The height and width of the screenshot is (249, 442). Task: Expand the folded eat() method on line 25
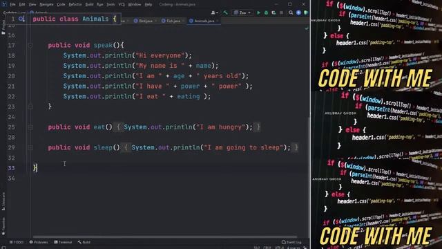[30, 127]
